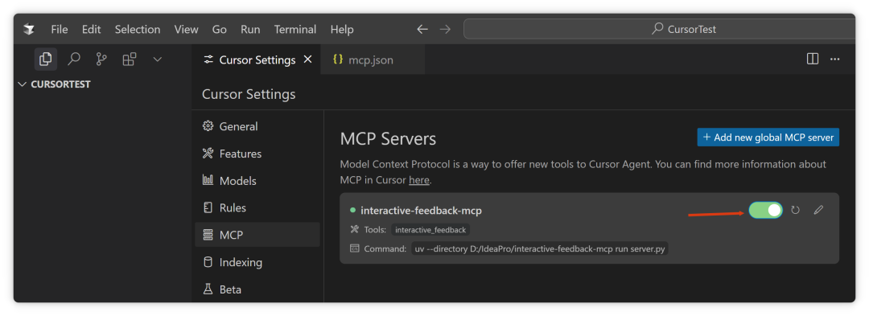Click the interactive-feedback-mcp server name
Screen dimensions: 869x316
[421, 211]
